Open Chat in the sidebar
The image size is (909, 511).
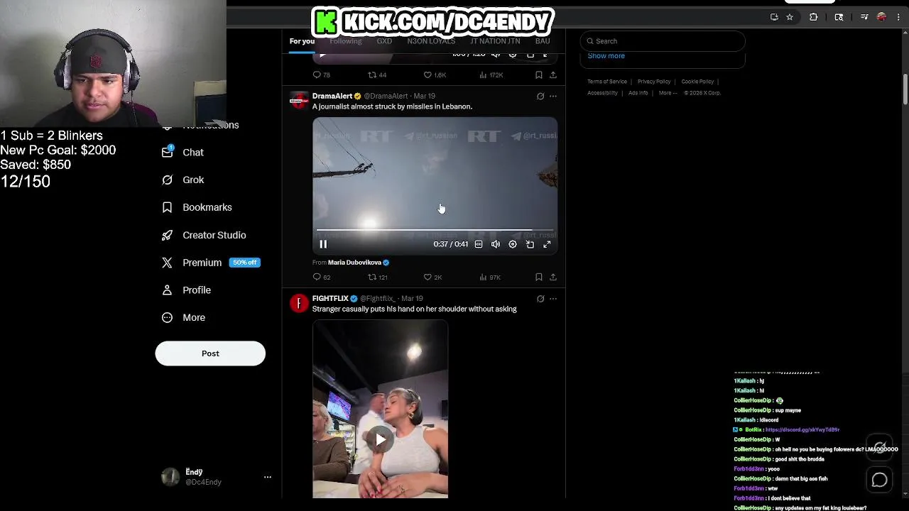[x=183, y=153]
